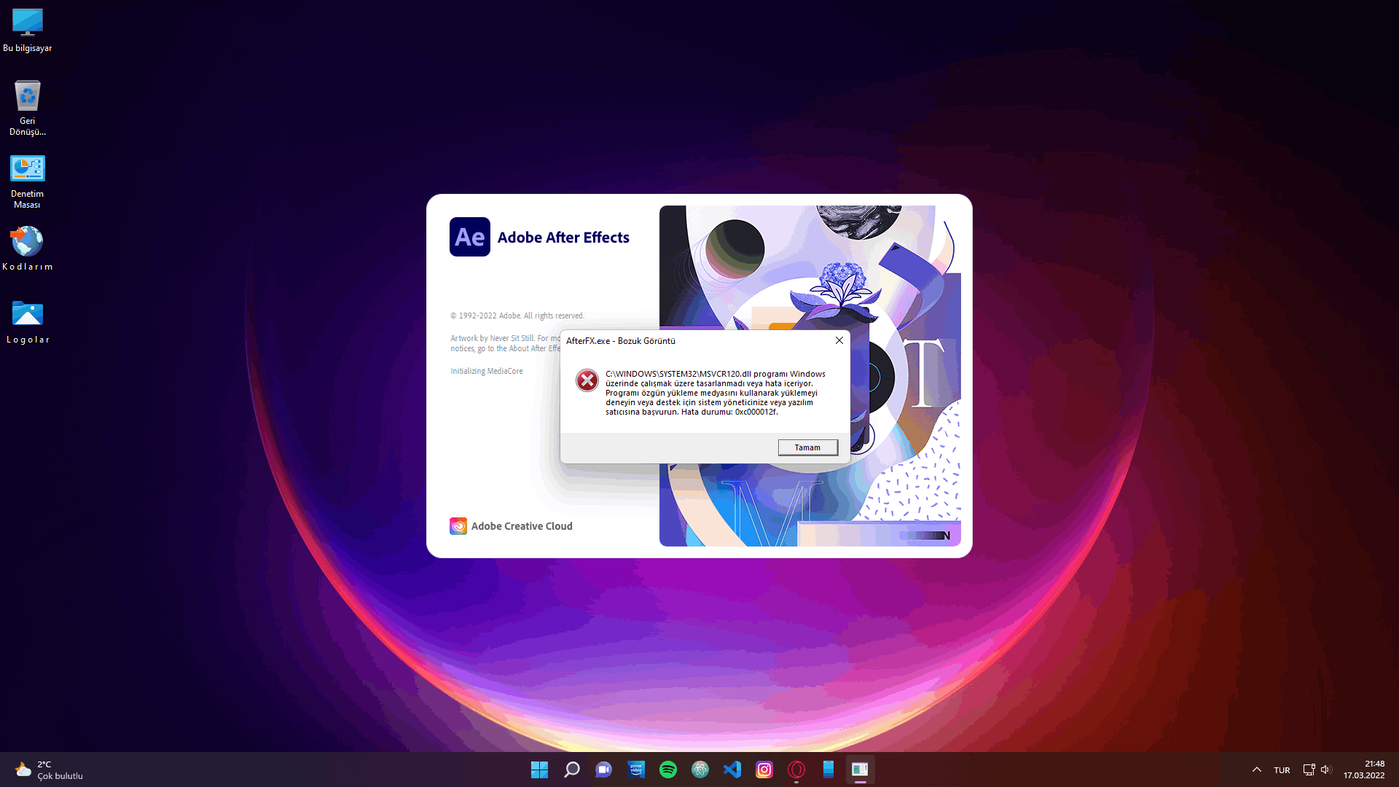This screenshot has width=1399, height=787.
Task: Click the Adobe After Effects Ae logo
Action: (x=469, y=237)
